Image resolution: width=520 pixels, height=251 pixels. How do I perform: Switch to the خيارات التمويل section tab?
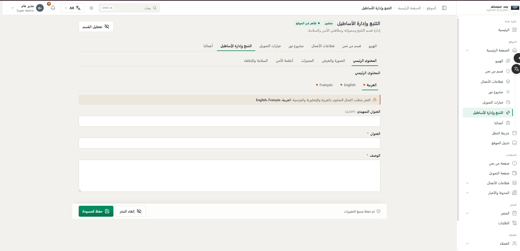click(x=270, y=46)
